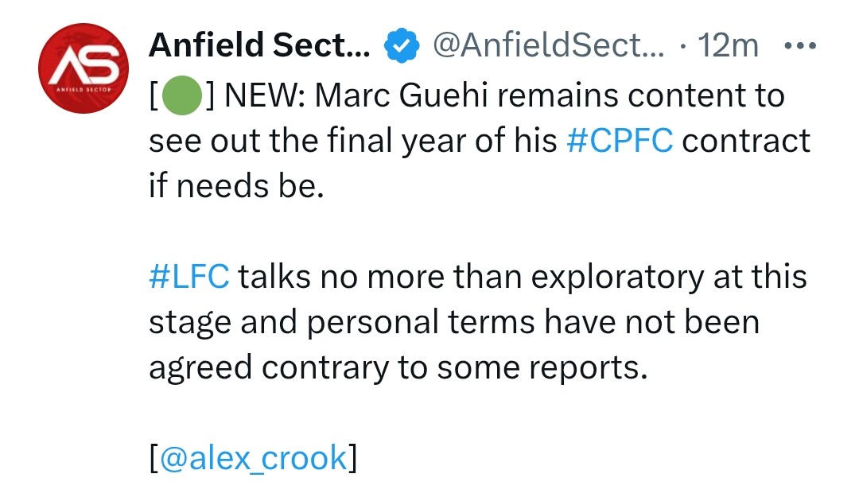Open the Anfield Sector profile avatar
The width and height of the screenshot is (859, 501).
[x=84, y=68]
